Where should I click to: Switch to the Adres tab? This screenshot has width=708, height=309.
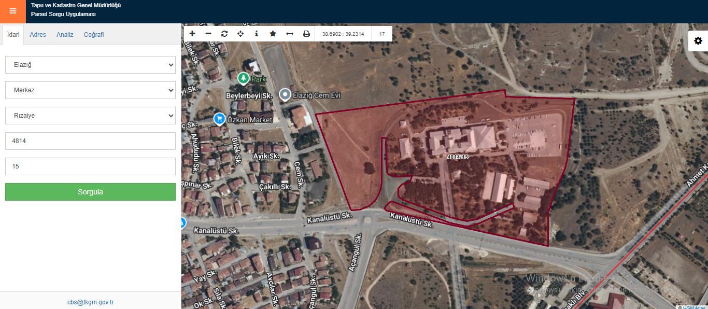click(38, 35)
